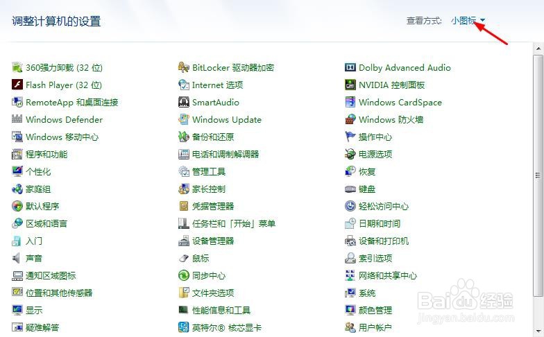
Task: Click the 操作中心 flag icon
Action: 350,137
